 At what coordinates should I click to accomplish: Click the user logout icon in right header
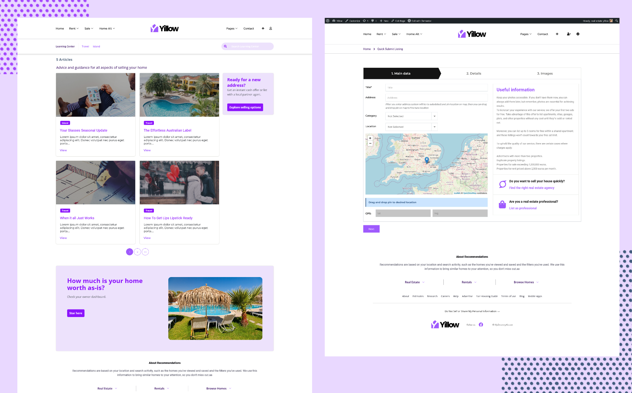pos(568,34)
